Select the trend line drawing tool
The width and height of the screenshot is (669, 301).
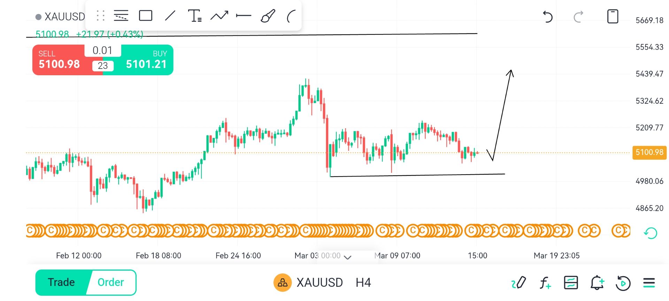point(170,16)
